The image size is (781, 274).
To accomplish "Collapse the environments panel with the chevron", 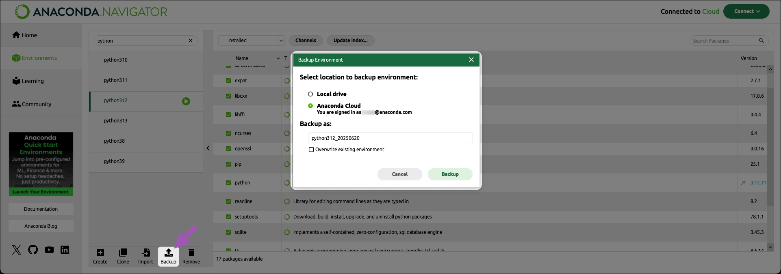I will [x=208, y=148].
